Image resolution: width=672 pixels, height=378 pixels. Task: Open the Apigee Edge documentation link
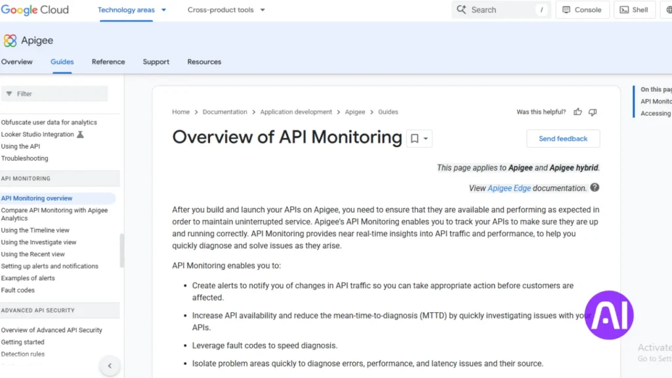(509, 188)
